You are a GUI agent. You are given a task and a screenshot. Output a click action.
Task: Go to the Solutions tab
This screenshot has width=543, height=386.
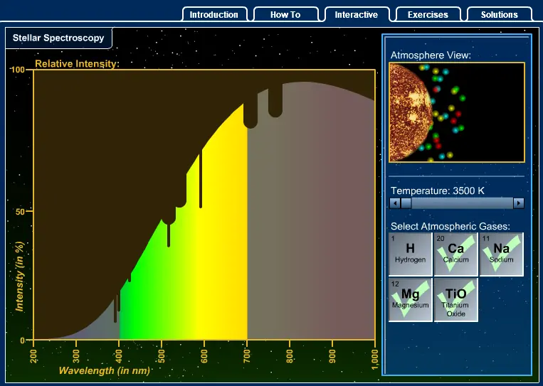[x=500, y=14]
